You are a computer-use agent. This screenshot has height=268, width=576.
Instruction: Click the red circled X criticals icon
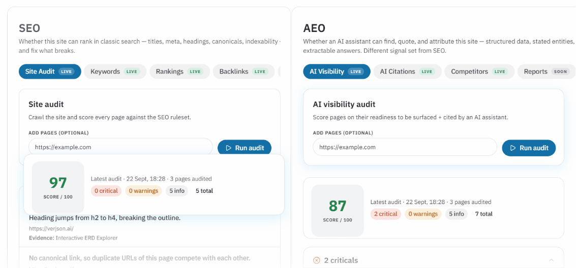pos(316,260)
